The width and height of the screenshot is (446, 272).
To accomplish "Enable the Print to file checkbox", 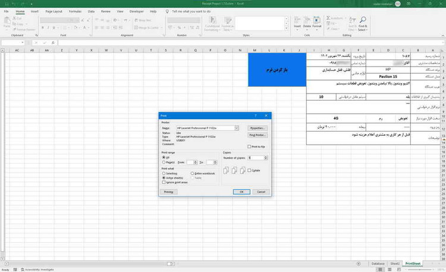I will (x=249, y=146).
